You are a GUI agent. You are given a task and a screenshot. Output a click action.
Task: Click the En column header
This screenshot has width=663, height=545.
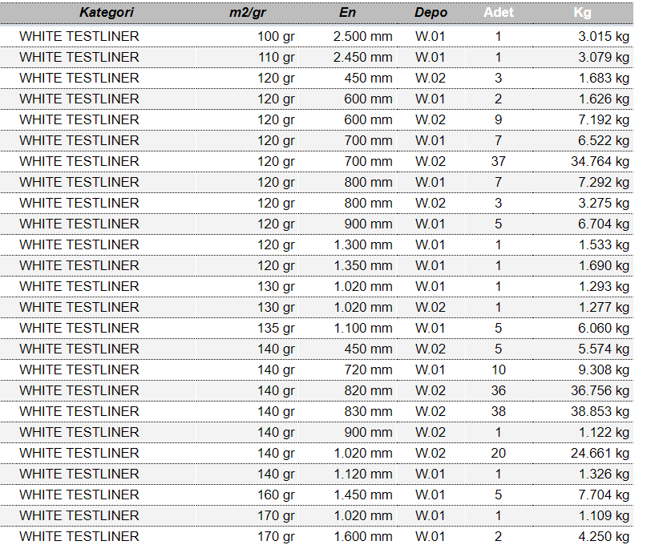click(348, 13)
